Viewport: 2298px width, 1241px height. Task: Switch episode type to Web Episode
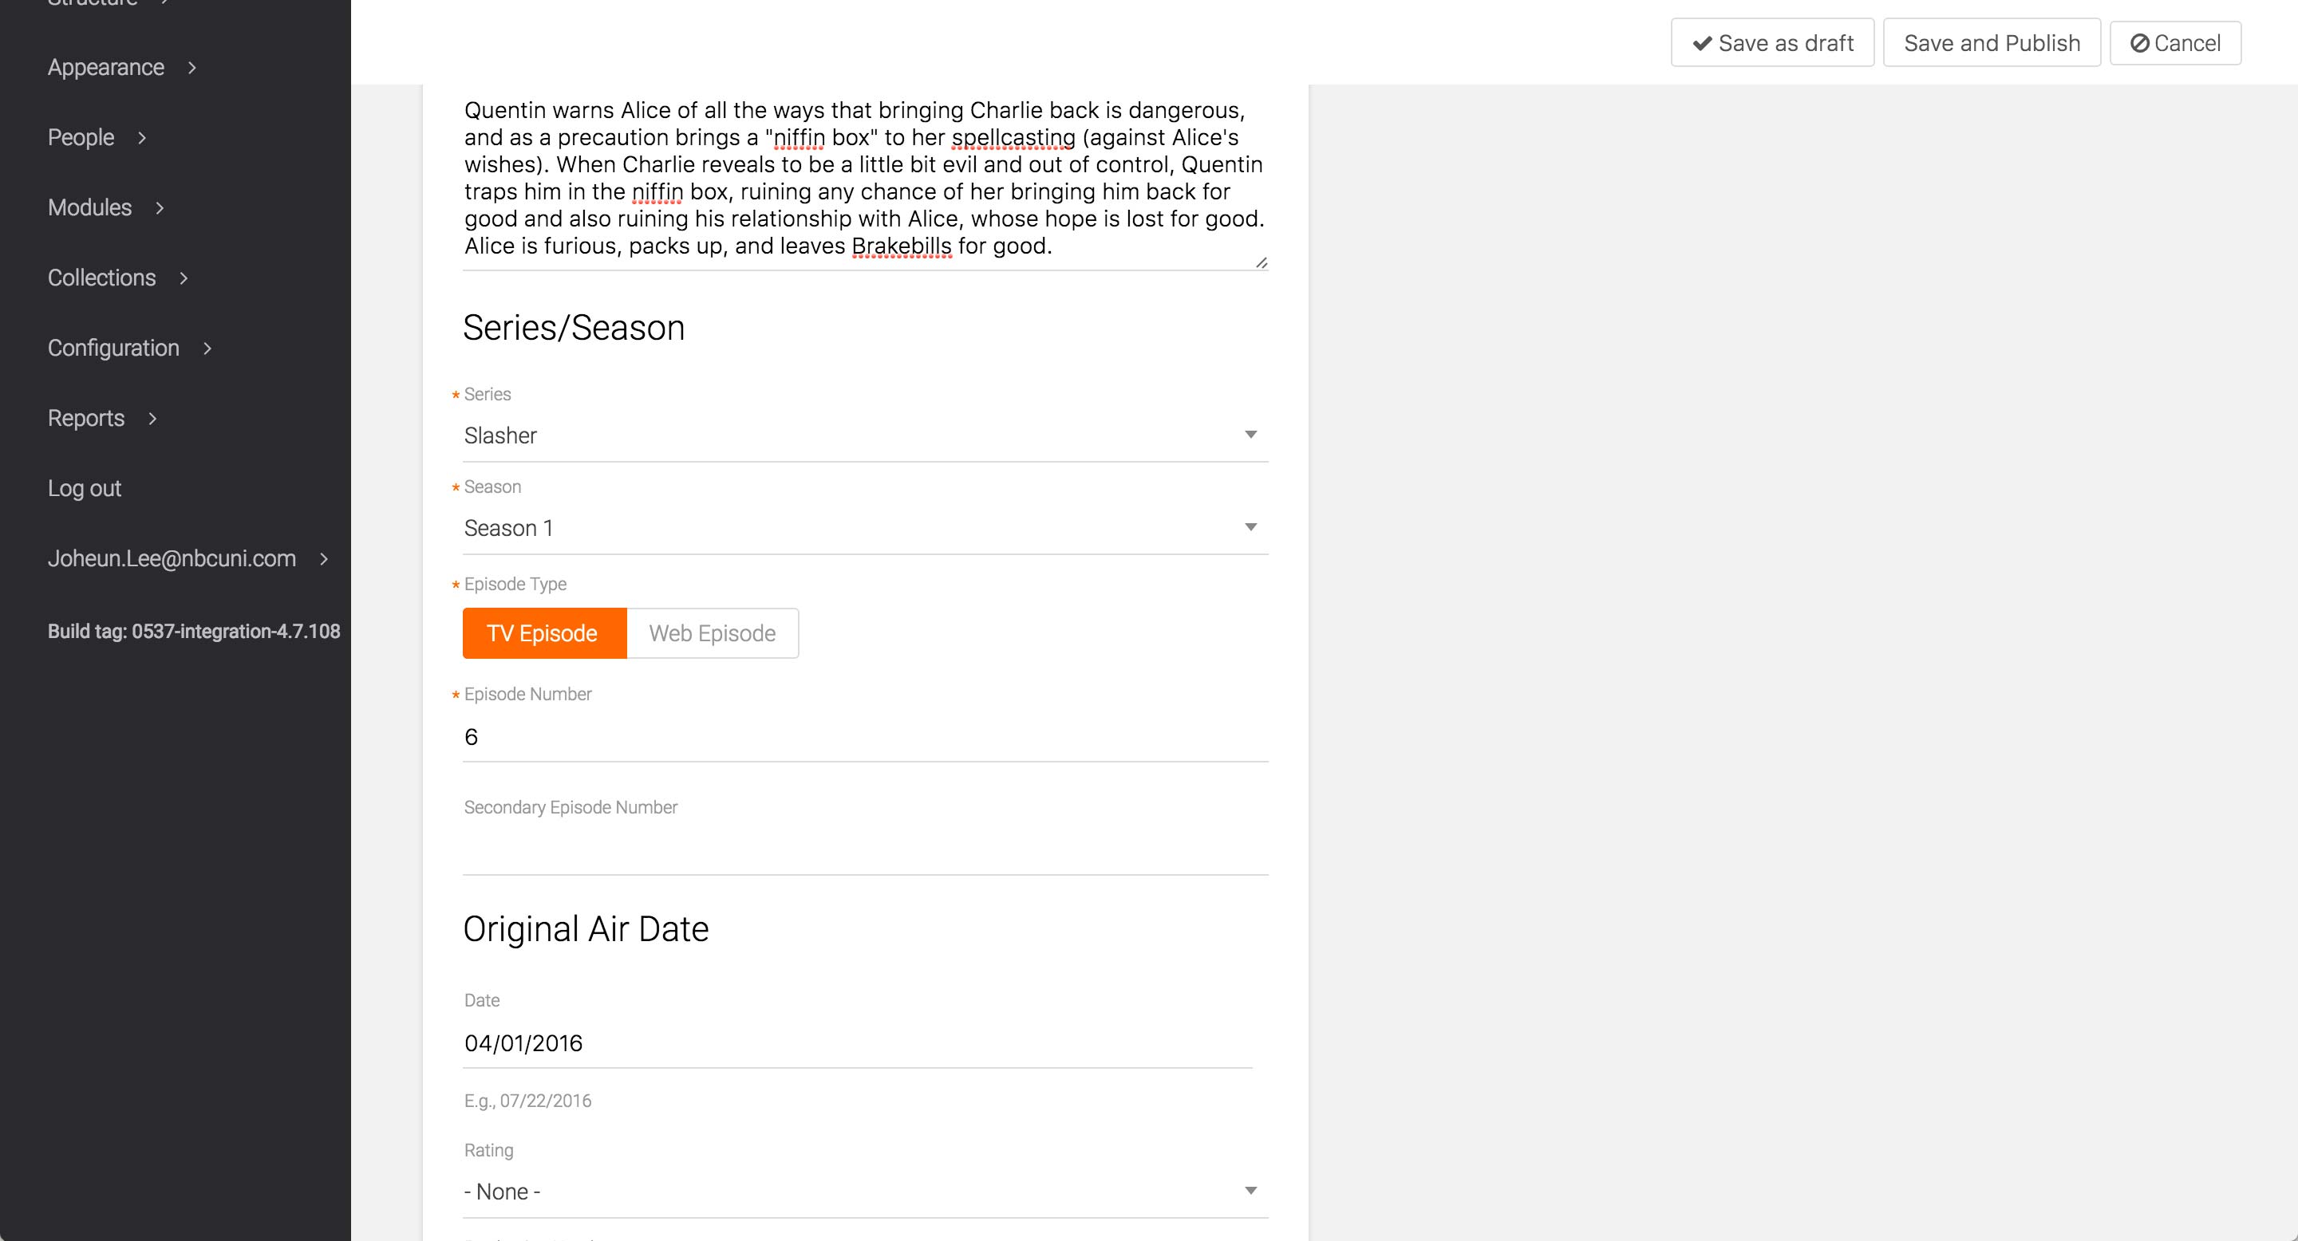712,633
